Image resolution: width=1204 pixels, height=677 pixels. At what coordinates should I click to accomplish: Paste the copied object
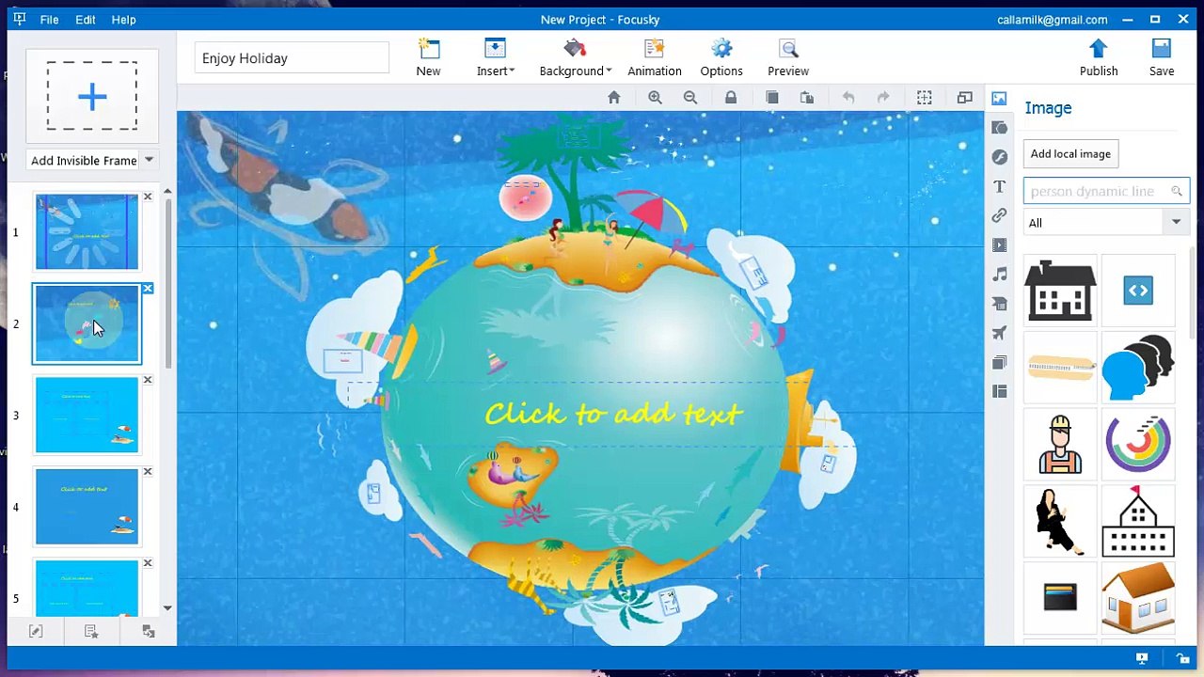[806, 98]
